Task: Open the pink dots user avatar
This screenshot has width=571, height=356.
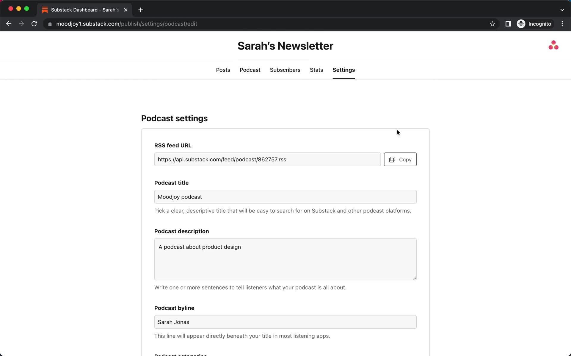Action: click(x=553, y=45)
